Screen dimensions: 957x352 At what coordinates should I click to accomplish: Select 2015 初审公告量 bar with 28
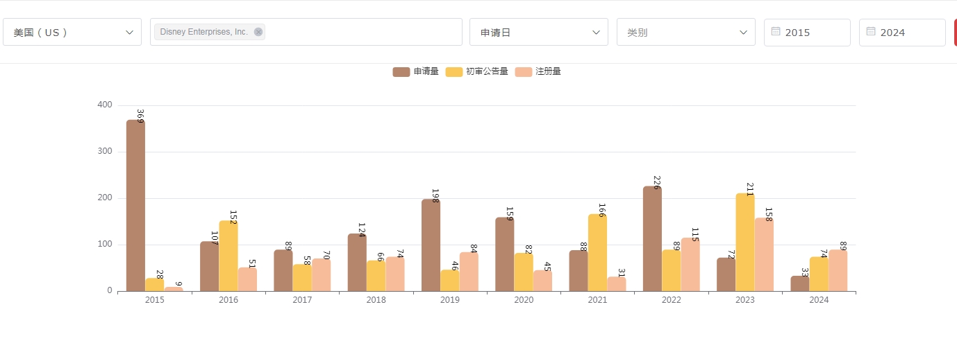(x=155, y=285)
